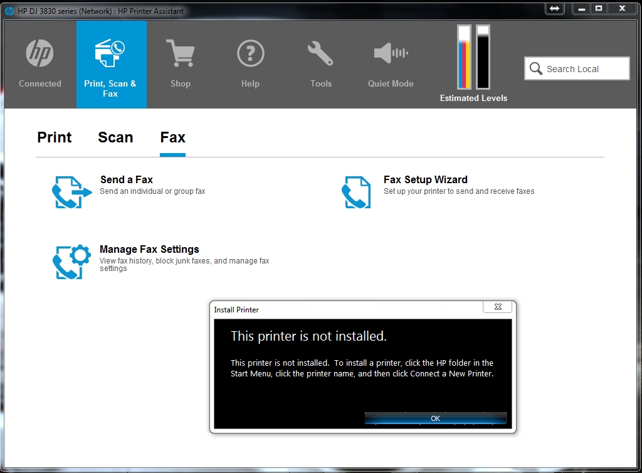Click OK in Install Printer dialog
The image size is (642, 473).
436,418
